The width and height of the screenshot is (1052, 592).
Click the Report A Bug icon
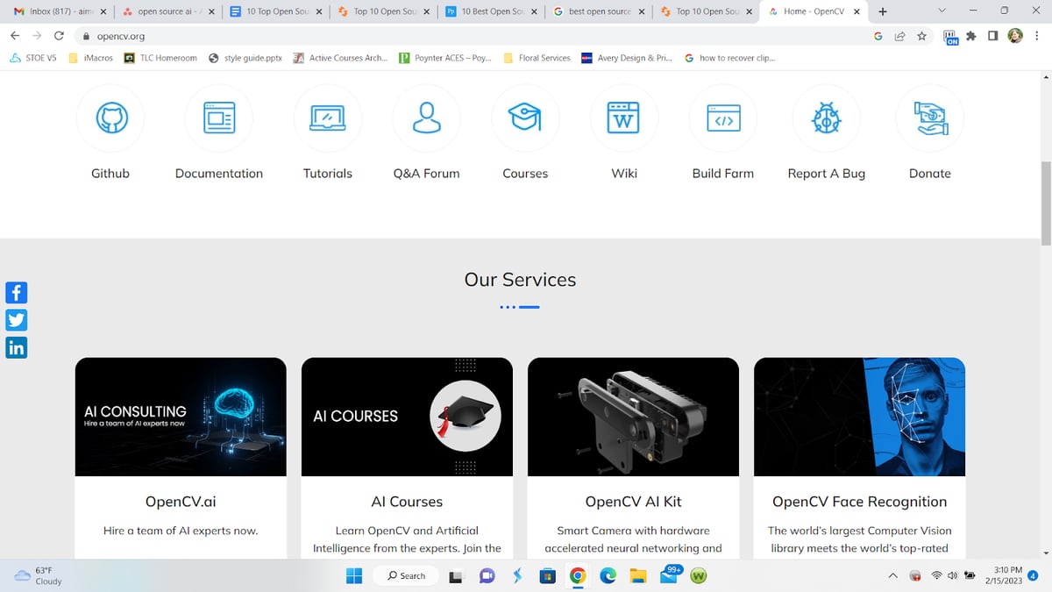click(x=826, y=118)
